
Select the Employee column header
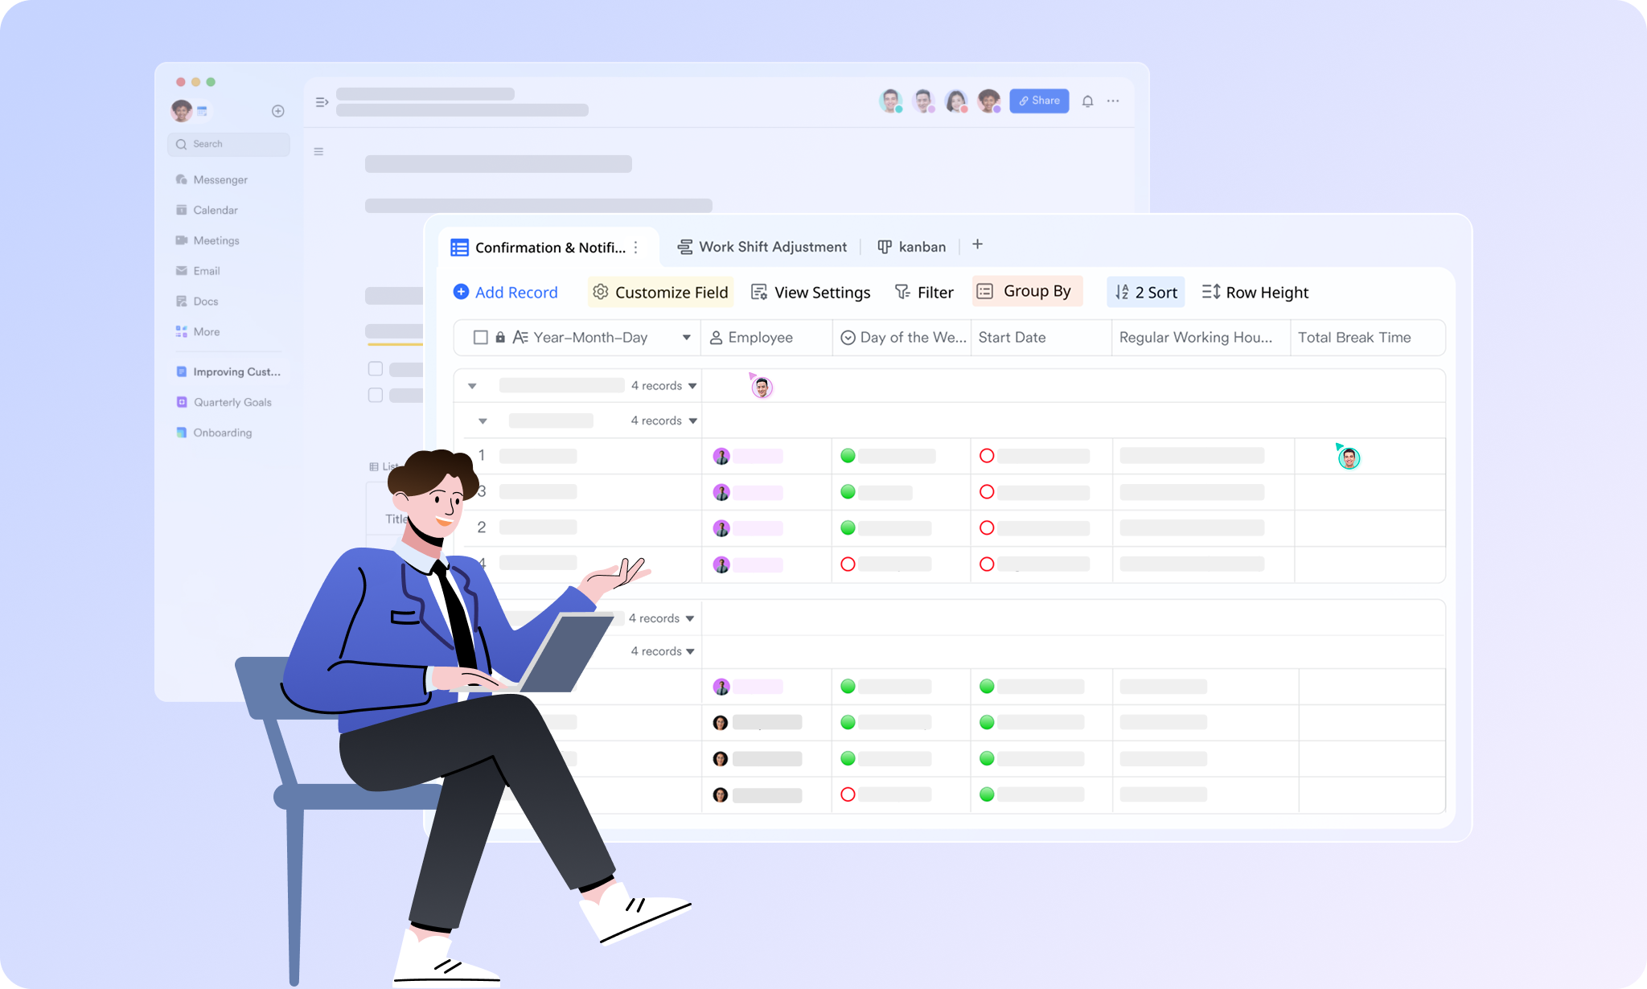[766, 338]
